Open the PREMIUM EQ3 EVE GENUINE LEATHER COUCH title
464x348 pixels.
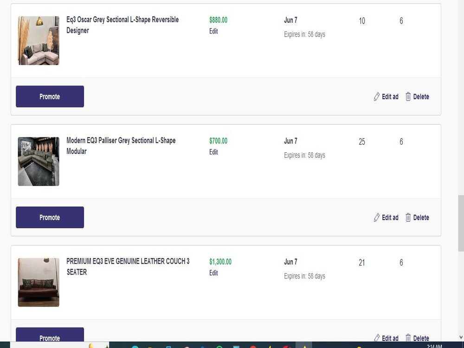point(128,267)
